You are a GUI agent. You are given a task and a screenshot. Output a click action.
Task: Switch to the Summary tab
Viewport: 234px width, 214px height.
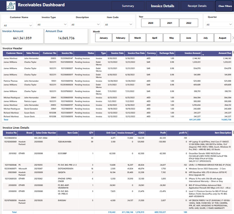click(x=128, y=6)
